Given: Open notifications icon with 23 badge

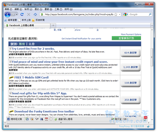Looking at the screenshot, I should (x=145, y=118).
